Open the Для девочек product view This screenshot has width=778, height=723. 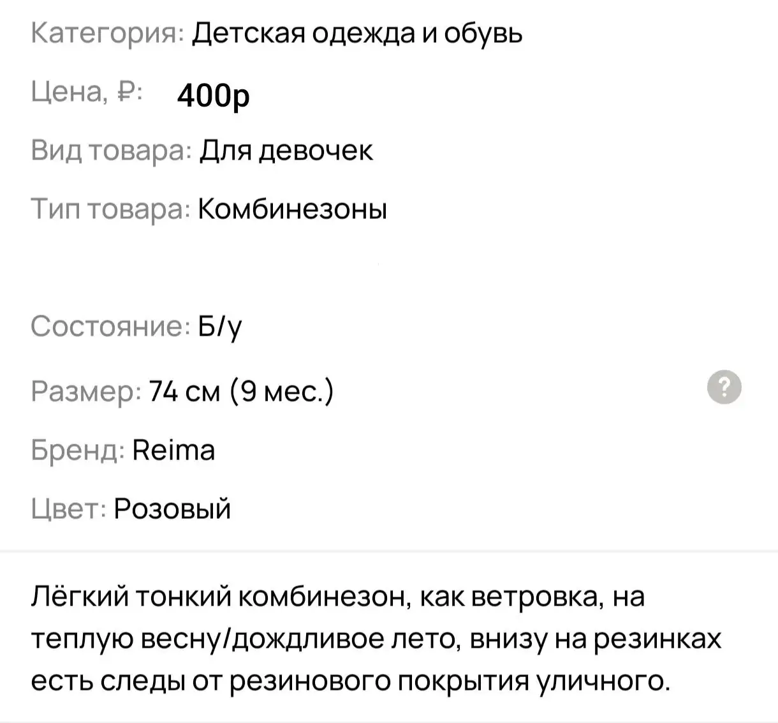(285, 151)
